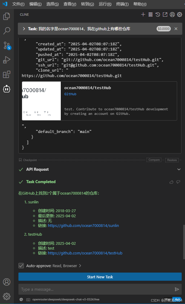Viewport: 185px width, 304px height.
Task: Expand the Auto-approve options chevron
Action: [x=80, y=266]
